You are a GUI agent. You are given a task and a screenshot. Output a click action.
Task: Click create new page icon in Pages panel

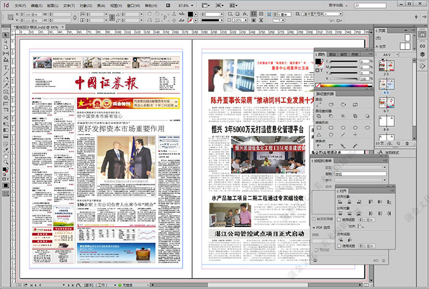[x=398, y=143]
